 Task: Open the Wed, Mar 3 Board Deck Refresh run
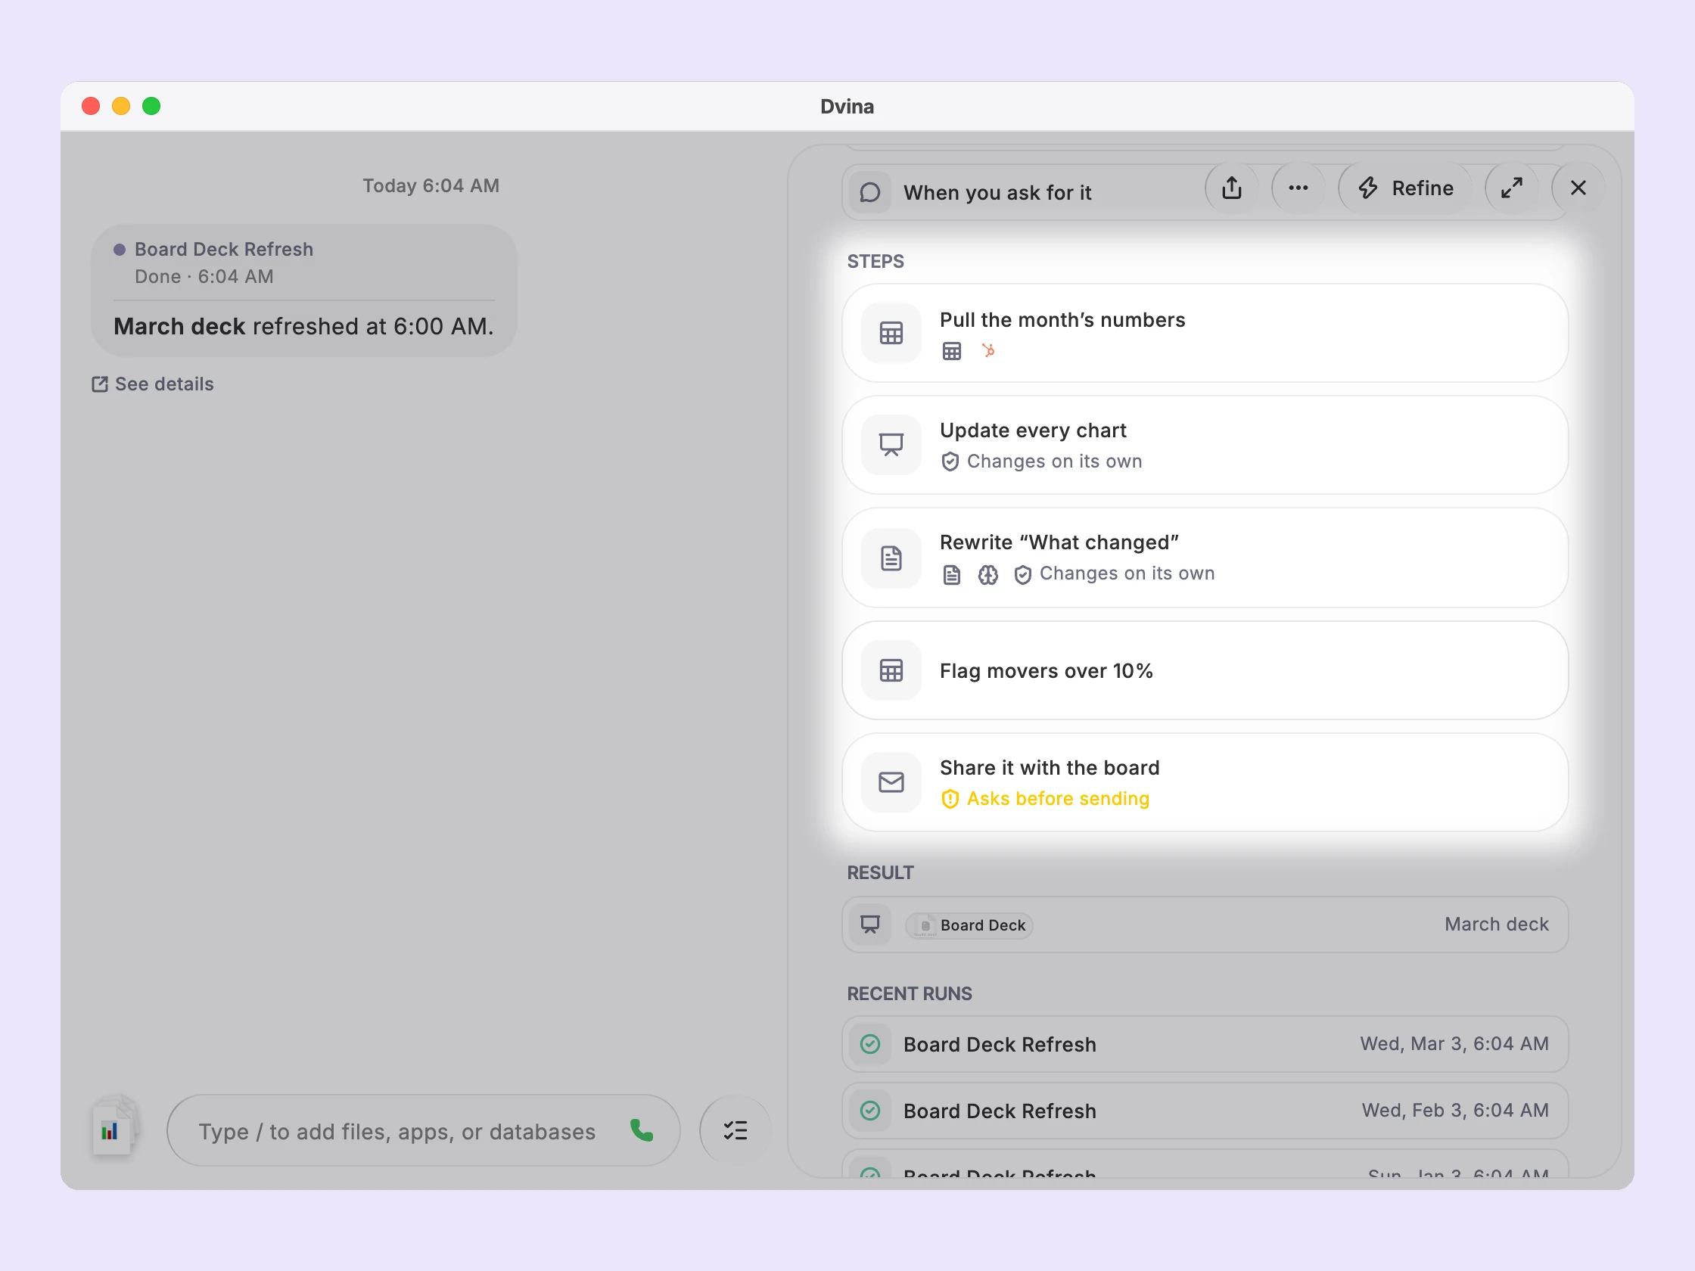pyautogui.click(x=1205, y=1044)
